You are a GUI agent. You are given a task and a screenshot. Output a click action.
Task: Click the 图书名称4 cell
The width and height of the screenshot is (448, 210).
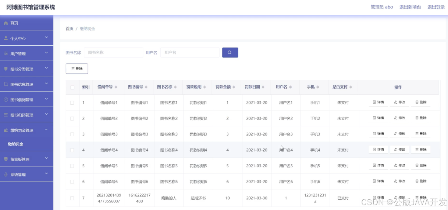click(x=169, y=150)
